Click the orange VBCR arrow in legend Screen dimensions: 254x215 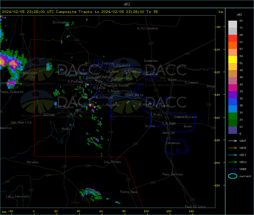[x=233, y=148]
